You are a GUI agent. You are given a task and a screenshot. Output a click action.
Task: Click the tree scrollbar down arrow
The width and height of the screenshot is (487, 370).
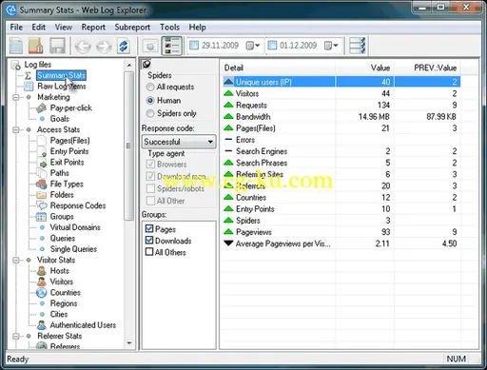(x=129, y=343)
